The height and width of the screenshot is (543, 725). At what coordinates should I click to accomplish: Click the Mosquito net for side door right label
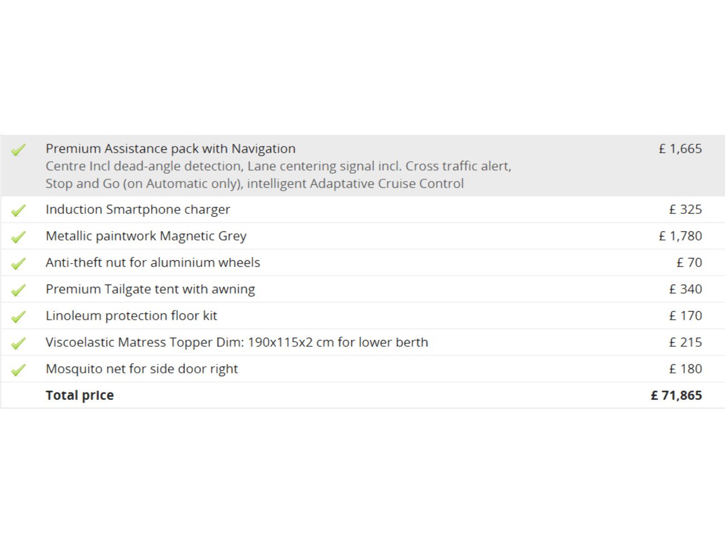tap(142, 369)
